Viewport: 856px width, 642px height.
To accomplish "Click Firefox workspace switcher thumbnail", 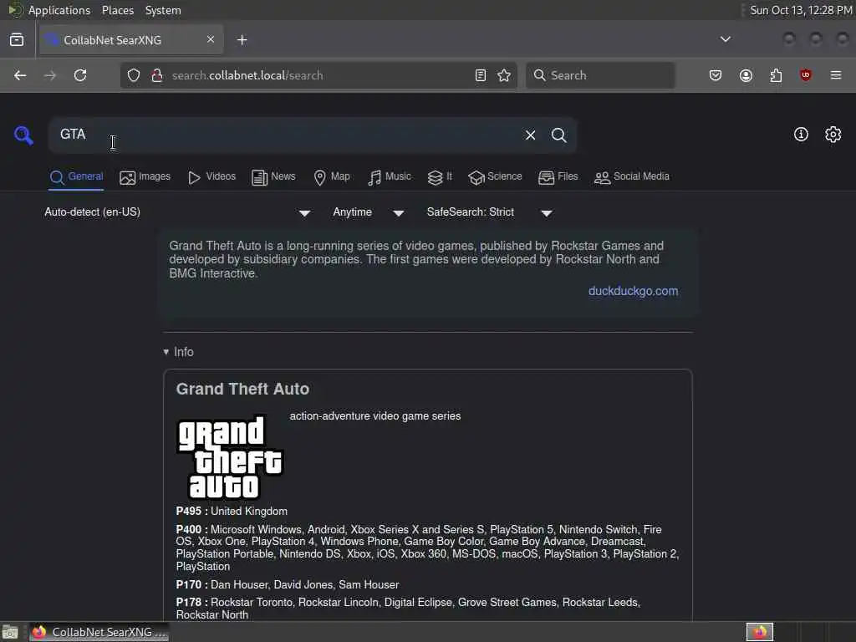I will pos(759,632).
